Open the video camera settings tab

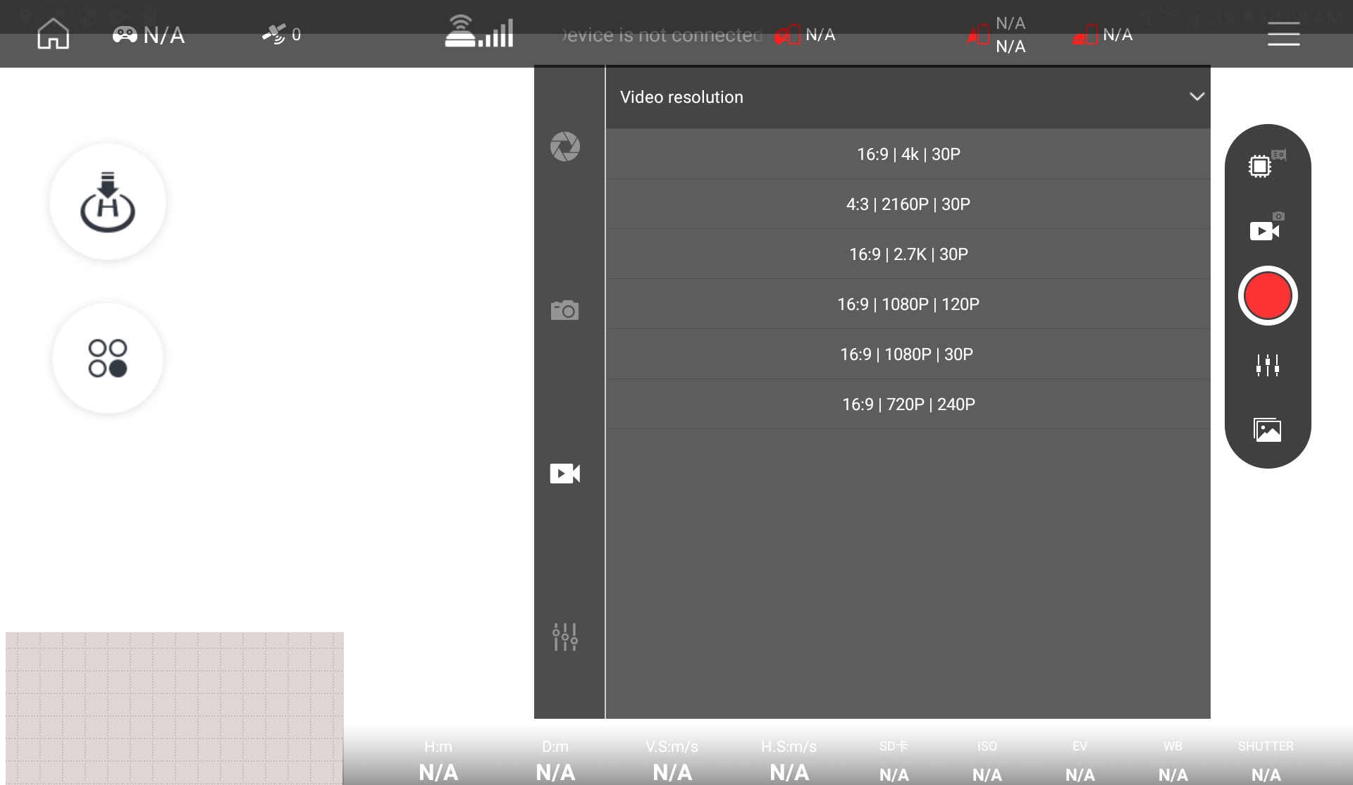pyautogui.click(x=565, y=474)
